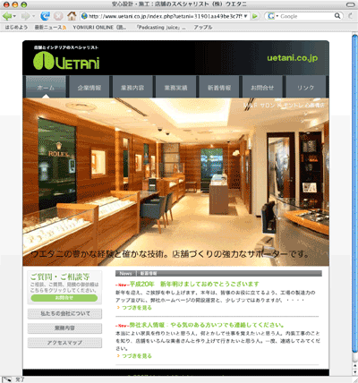
Task: Open the YOMIURI ONLINE bookmark
Action: point(99,27)
